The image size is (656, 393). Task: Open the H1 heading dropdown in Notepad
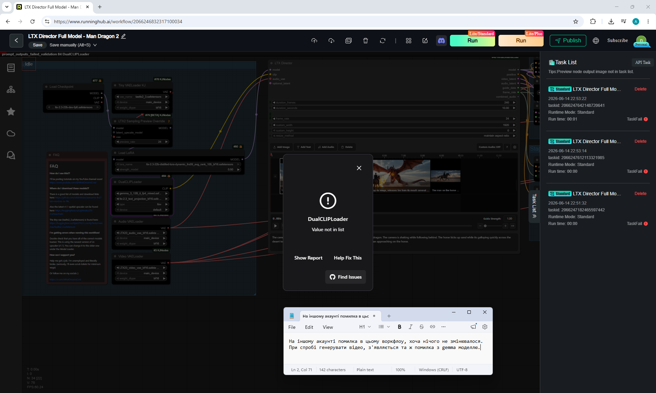365,327
